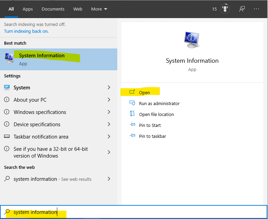
Task: Click the System Information icon in best match
Action: click(9, 58)
